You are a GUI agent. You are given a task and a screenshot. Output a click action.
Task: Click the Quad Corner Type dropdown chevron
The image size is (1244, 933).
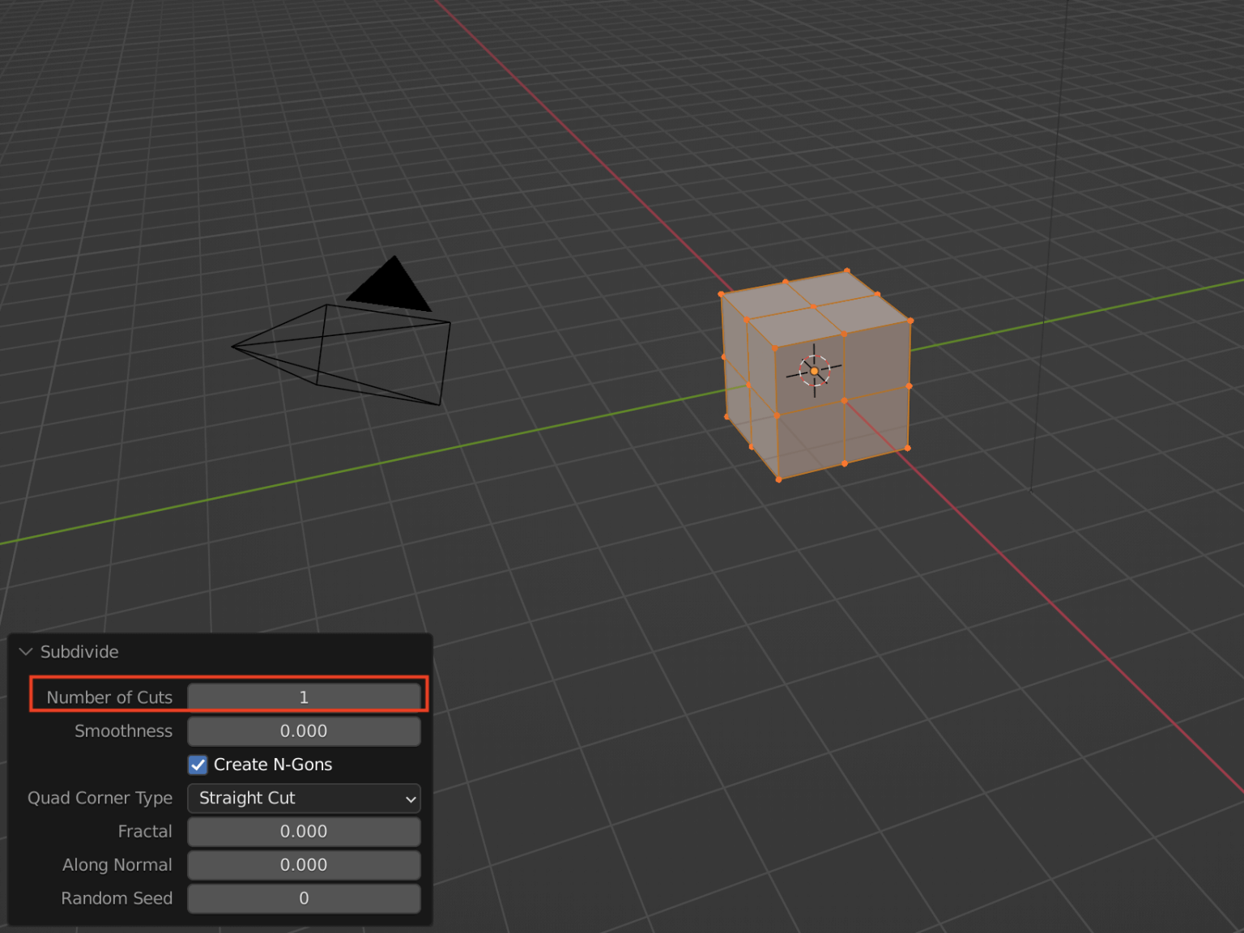coord(409,799)
